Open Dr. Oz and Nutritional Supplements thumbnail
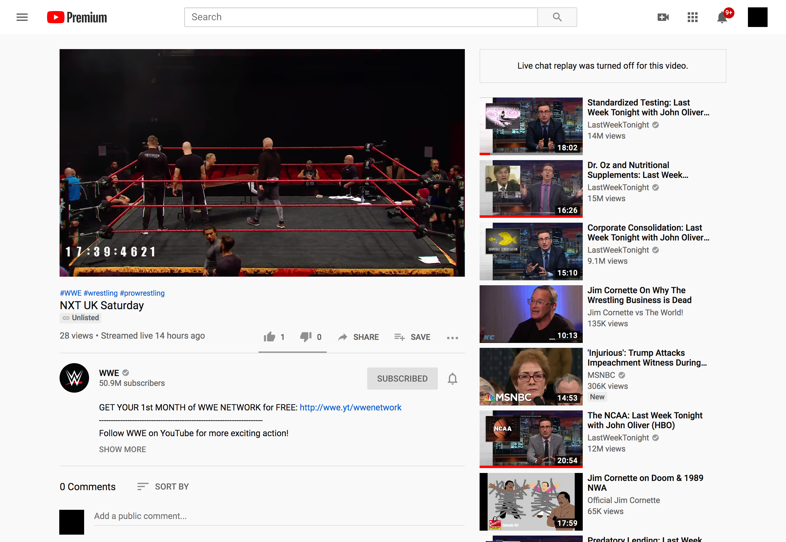 (x=531, y=188)
